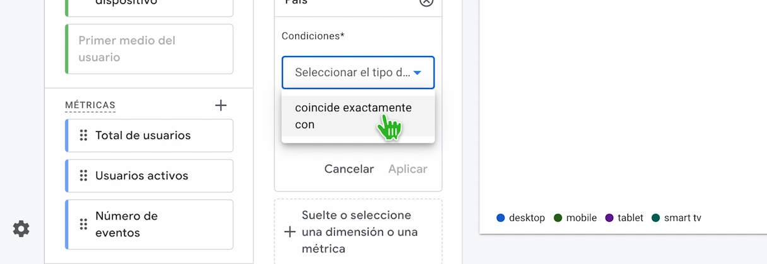Open Seleccionar el tipo de coincidencia dropdown
Screen dimensions: 767x264
coord(352,72)
